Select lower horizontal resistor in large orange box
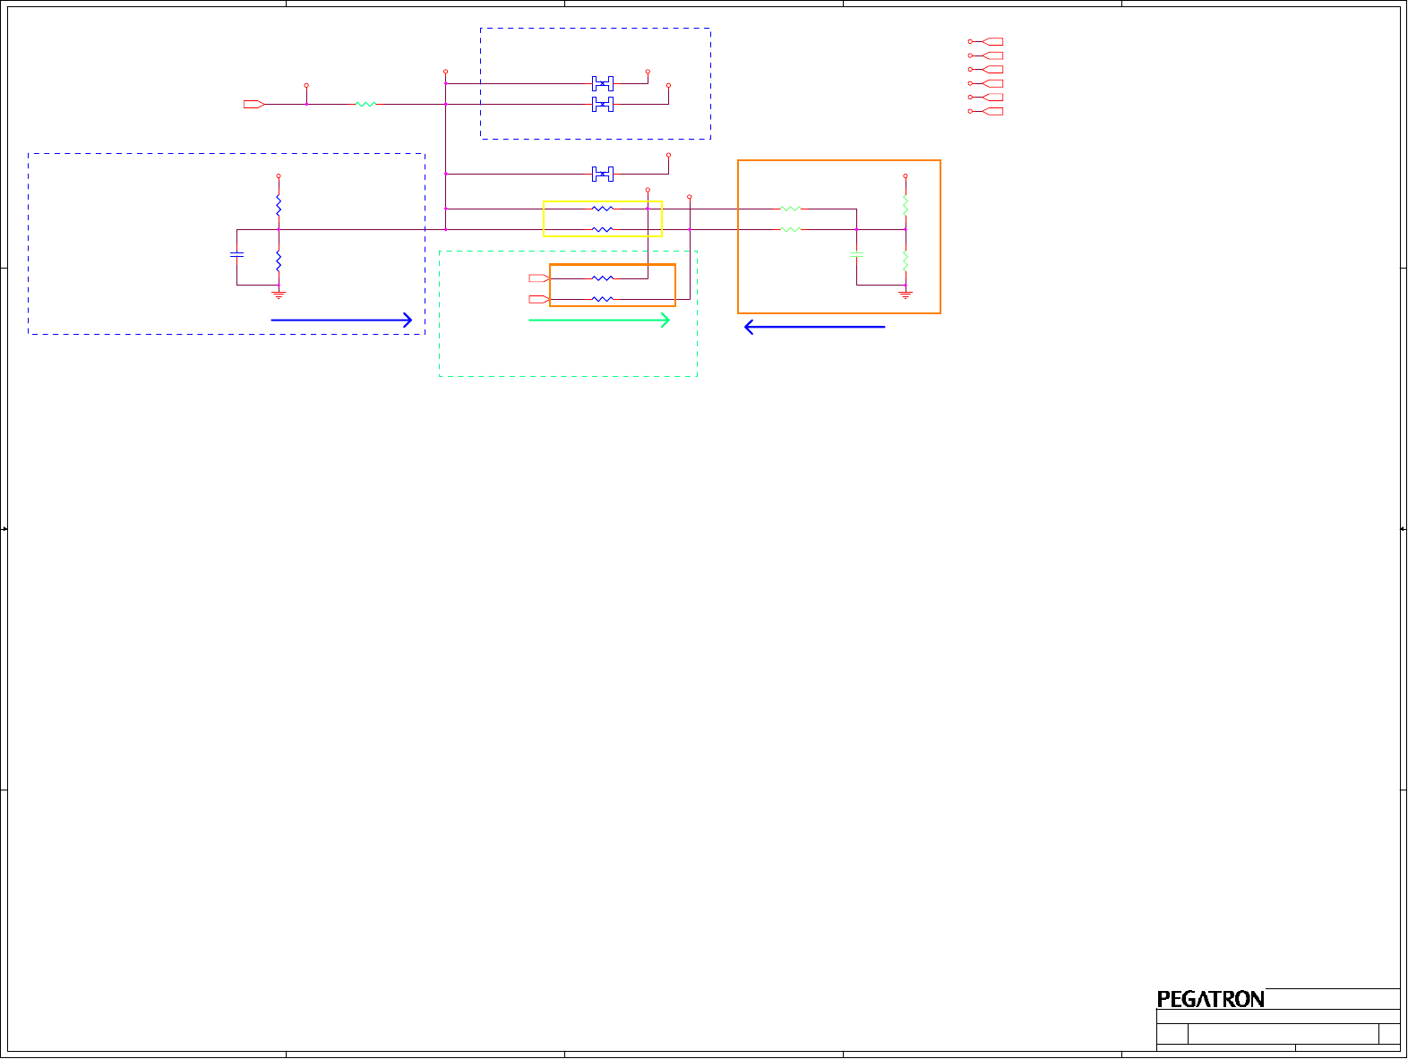Image resolution: width=1408 pixels, height=1059 pixels. (x=790, y=229)
